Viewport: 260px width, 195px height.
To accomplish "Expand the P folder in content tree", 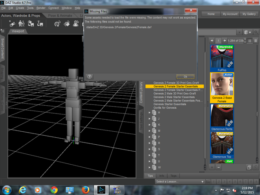I will click(149, 137).
